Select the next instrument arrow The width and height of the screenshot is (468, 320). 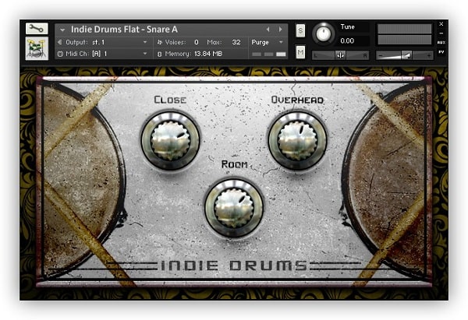[280, 29]
